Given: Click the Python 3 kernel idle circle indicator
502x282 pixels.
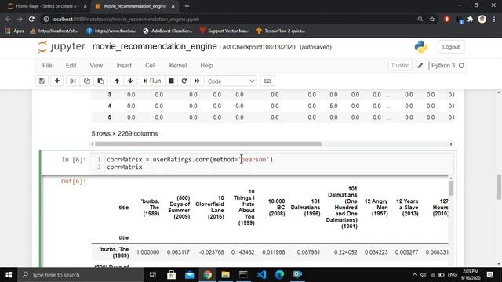Looking at the screenshot, I should (x=461, y=66).
